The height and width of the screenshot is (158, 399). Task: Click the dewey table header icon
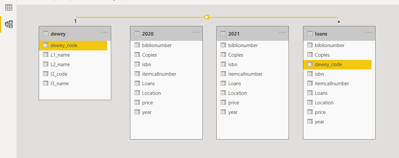[x=46, y=34]
